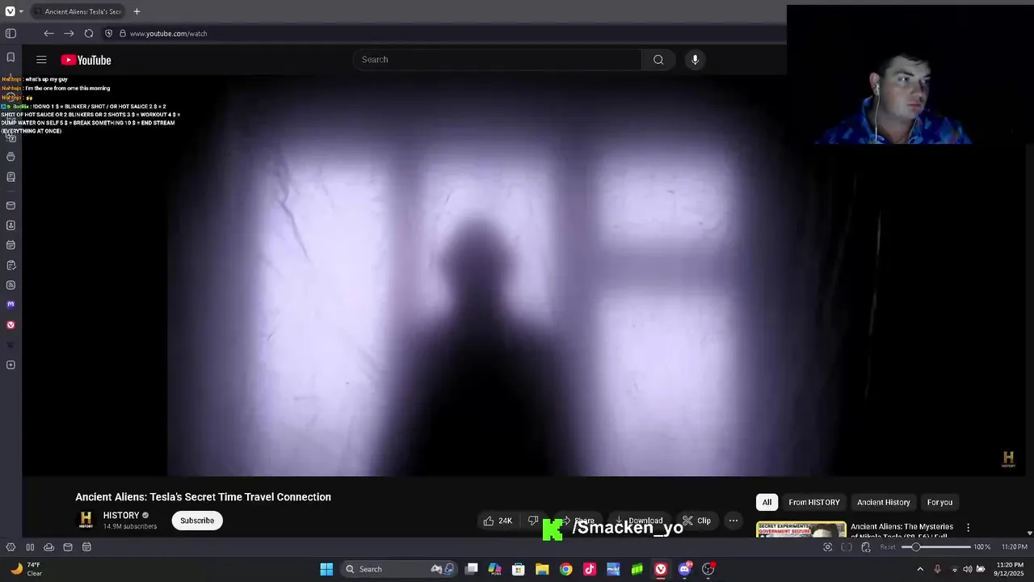Open the mail status icon in status bar
The width and height of the screenshot is (1034, 582).
[68, 547]
